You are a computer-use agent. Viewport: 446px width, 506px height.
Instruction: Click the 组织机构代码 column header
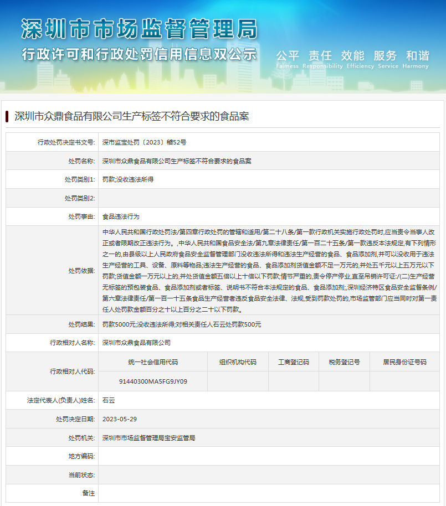tap(238, 362)
